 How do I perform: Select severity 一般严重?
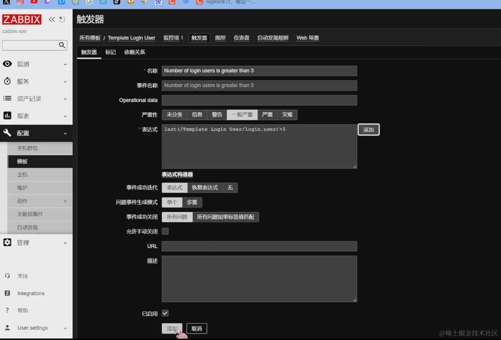tap(242, 115)
